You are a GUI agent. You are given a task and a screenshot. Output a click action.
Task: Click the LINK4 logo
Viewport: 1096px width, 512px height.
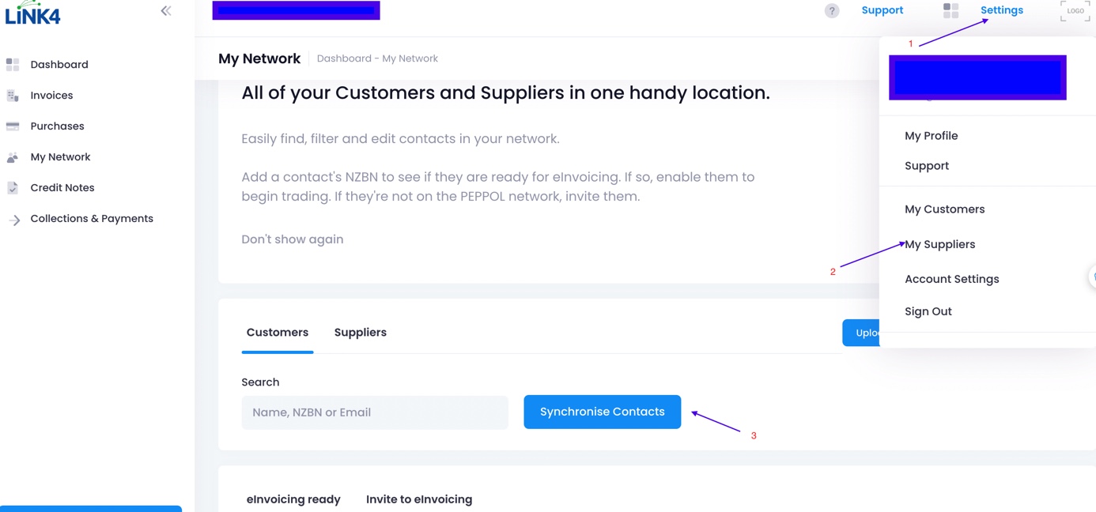coord(32,13)
